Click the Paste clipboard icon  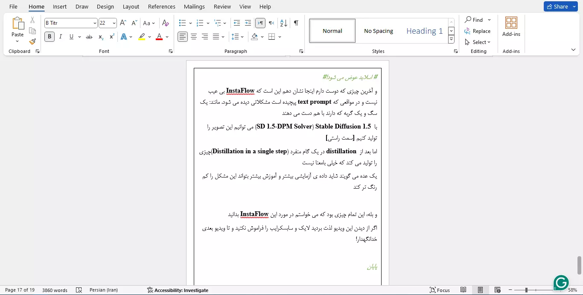tap(17, 23)
